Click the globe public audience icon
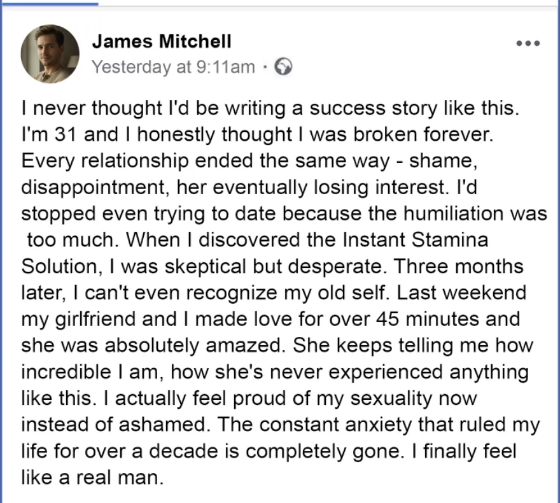 283,66
